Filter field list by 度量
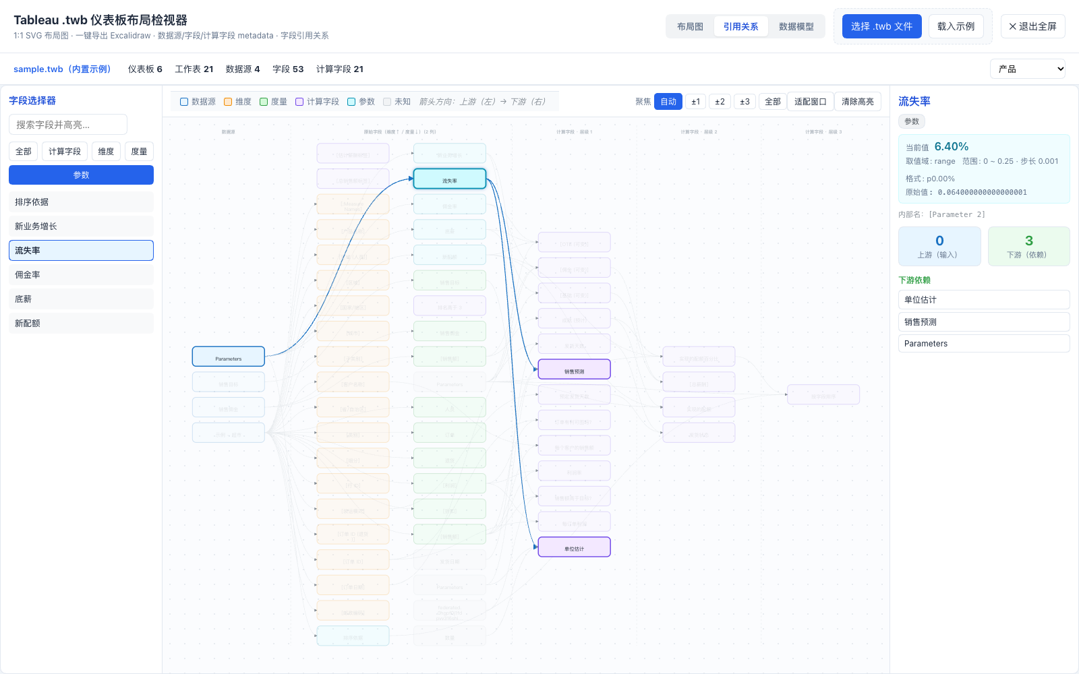1079x674 pixels. (139, 152)
